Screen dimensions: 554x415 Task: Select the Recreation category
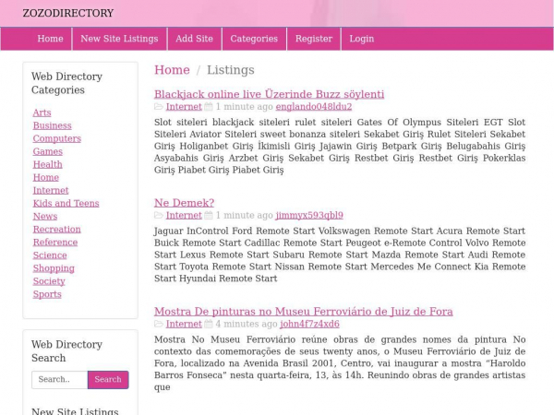tap(57, 229)
